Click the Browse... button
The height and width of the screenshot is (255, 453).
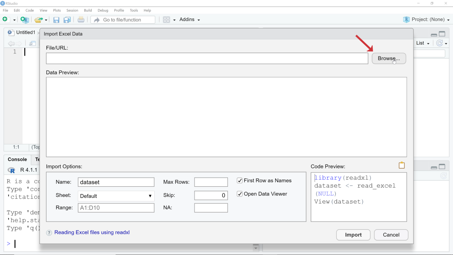(389, 58)
